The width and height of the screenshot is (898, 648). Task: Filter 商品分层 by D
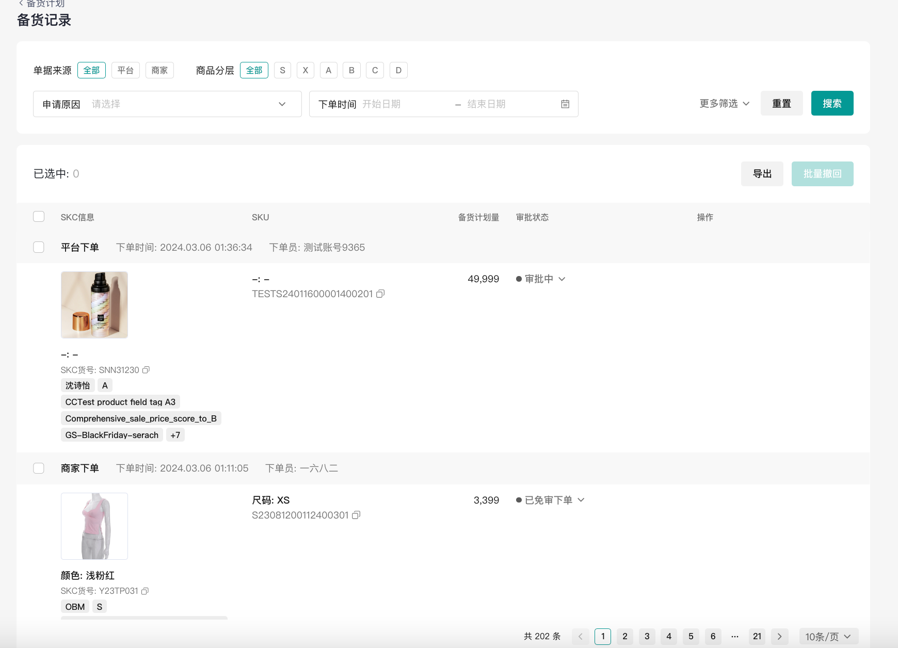398,70
